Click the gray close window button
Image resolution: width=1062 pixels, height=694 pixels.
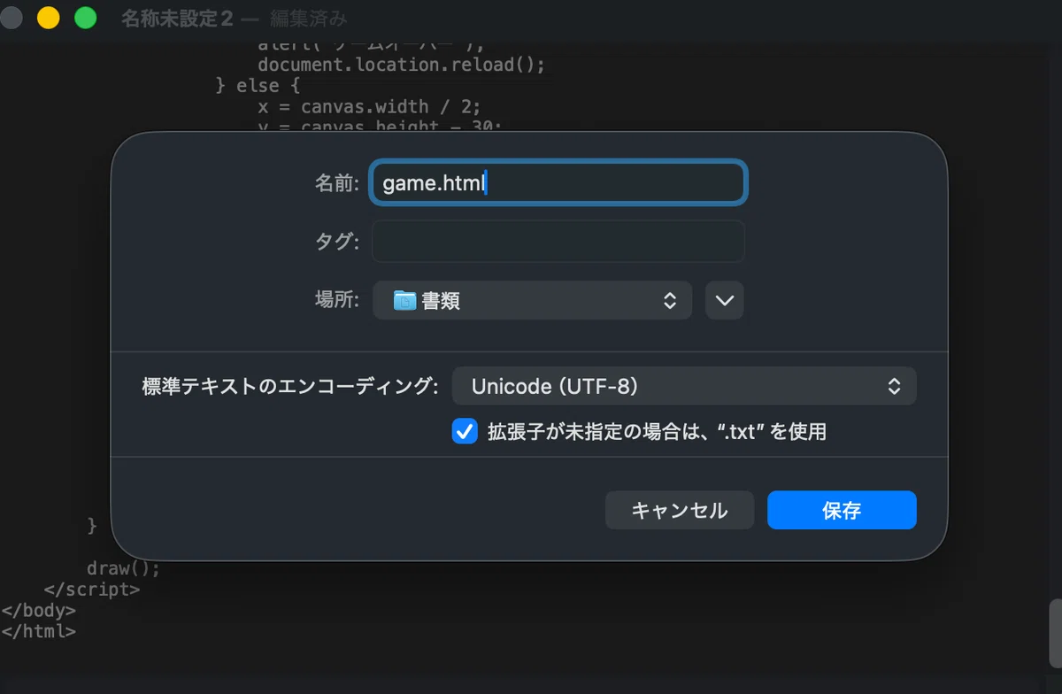coord(12,18)
